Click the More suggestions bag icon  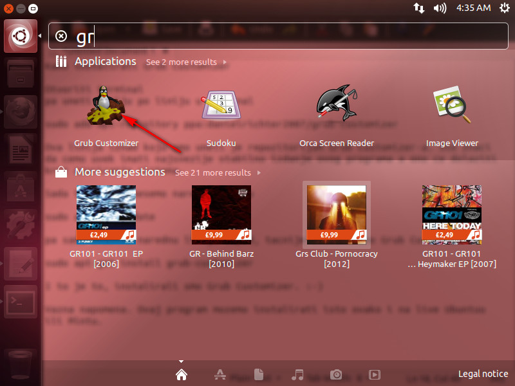tap(61, 172)
